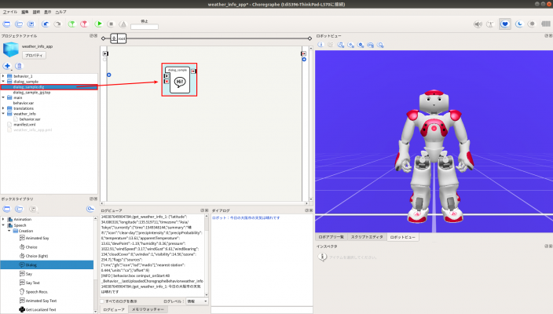This screenshot has width=553, height=314.
Task: Toggle the Autonomous Life heart icon
Action: pos(506,24)
